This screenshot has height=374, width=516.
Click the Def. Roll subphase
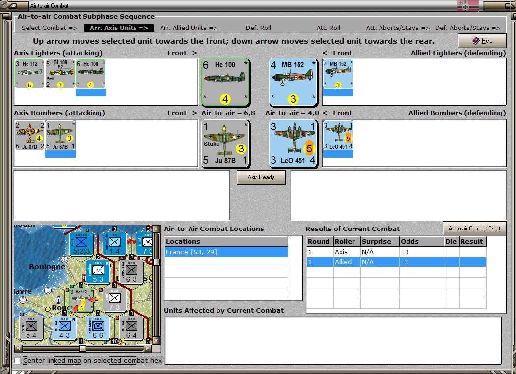tap(258, 28)
